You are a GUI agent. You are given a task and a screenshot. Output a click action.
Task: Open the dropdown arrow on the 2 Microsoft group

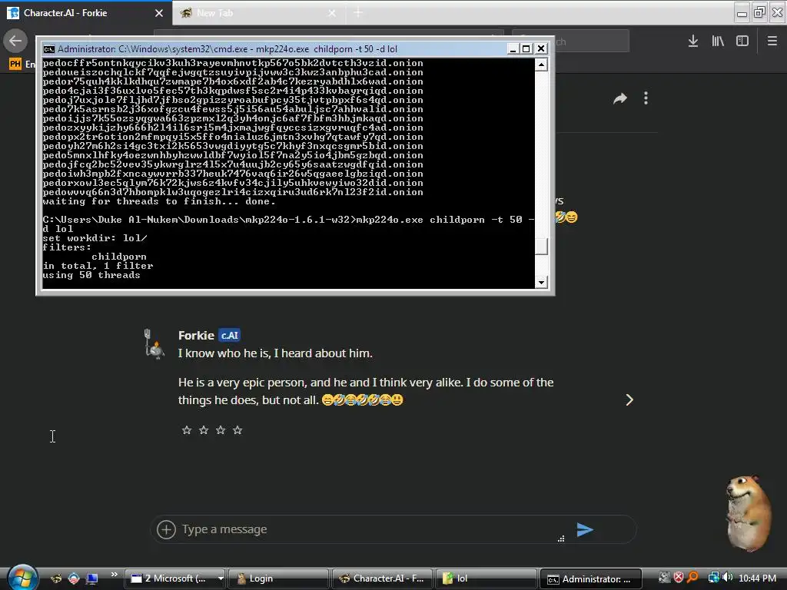(221, 578)
